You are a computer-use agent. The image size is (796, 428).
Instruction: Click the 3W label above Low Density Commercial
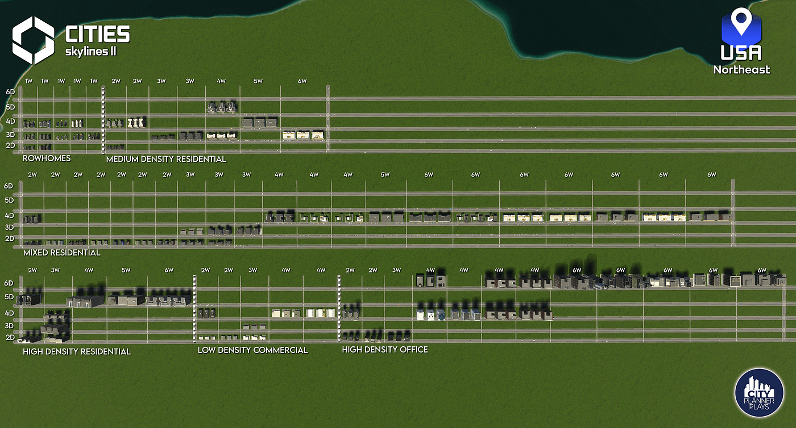click(252, 270)
